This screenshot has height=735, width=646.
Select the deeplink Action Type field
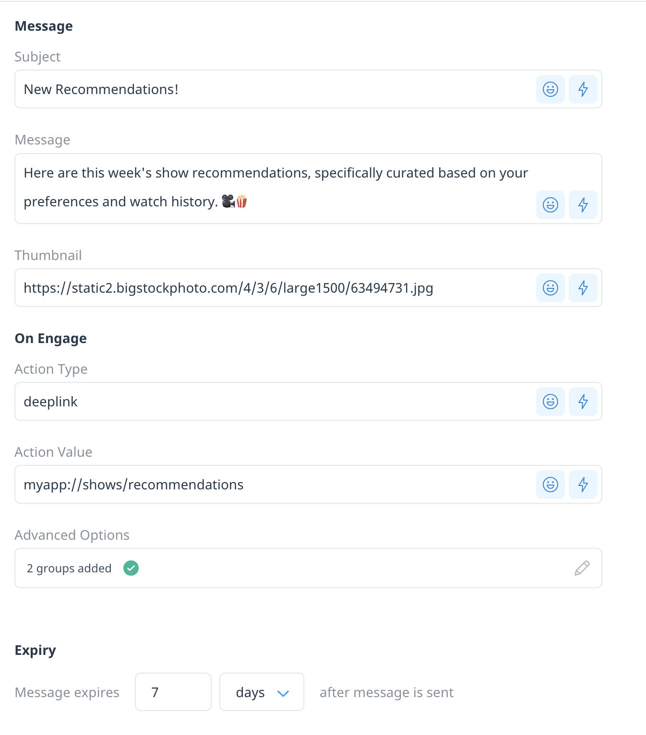click(x=240, y=402)
